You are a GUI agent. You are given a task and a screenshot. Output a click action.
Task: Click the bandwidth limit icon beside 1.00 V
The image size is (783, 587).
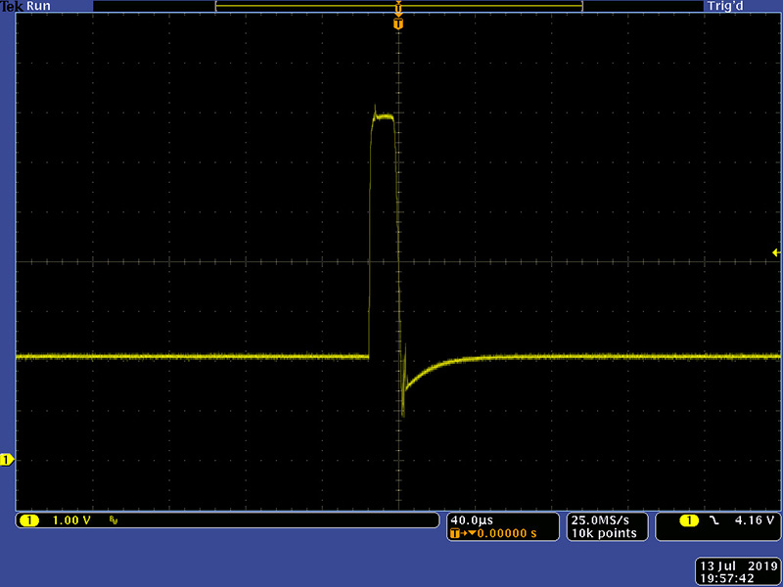click(x=114, y=520)
